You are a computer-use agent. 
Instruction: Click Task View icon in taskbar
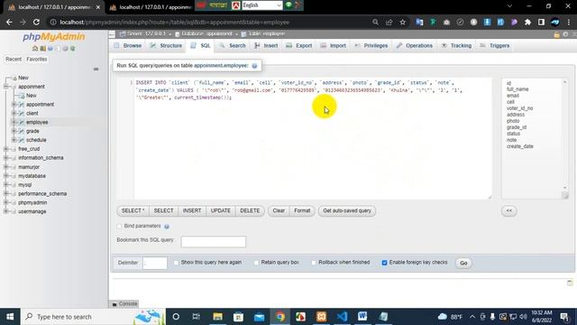[197, 317]
